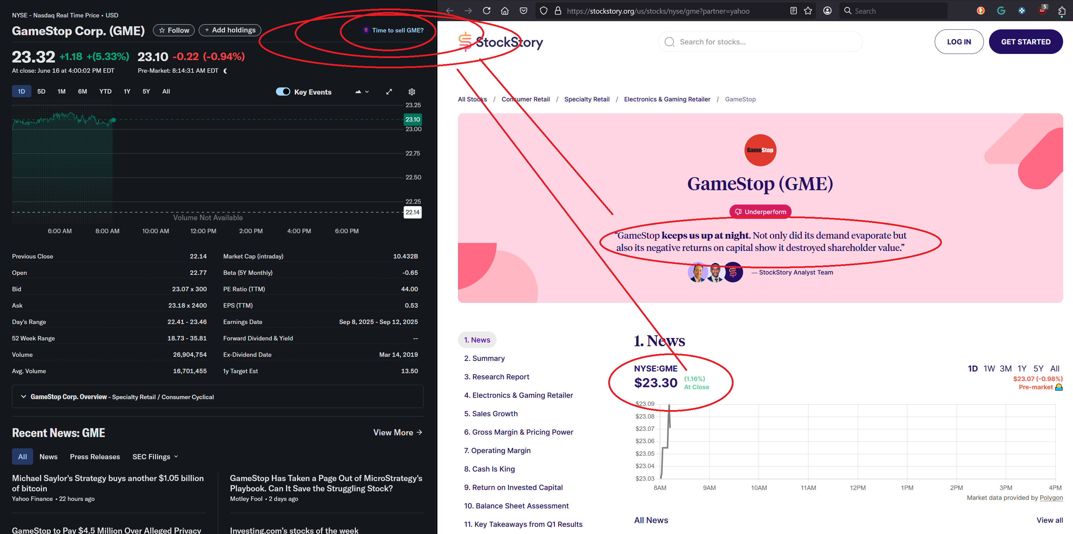Select 5Y range on StockStory chart
The width and height of the screenshot is (1073, 534).
[1038, 369]
